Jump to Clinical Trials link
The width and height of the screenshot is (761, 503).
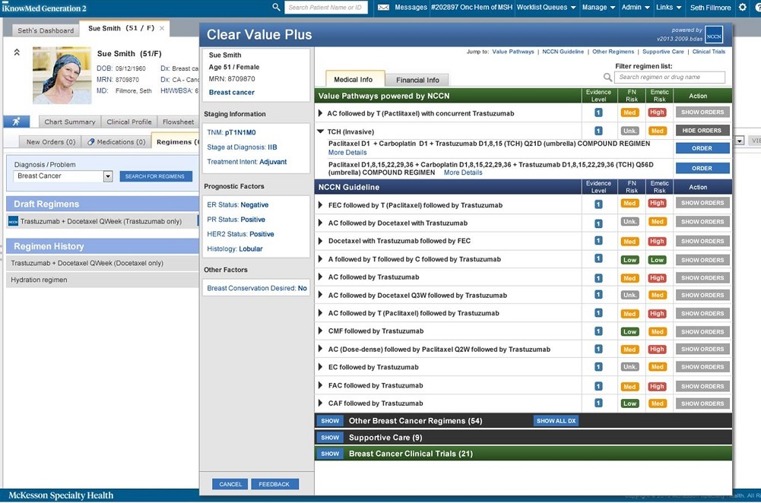pos(709,52)
